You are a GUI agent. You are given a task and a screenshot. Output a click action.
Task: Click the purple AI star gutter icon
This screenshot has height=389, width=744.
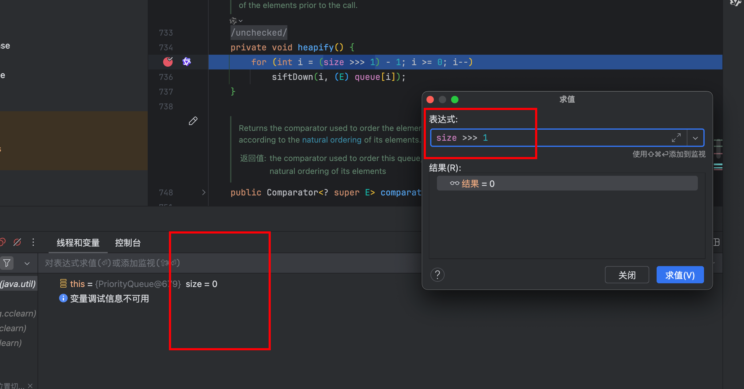tap(186, 62)
